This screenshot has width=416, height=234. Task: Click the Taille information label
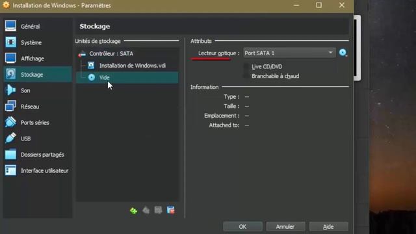pos(231,106)
